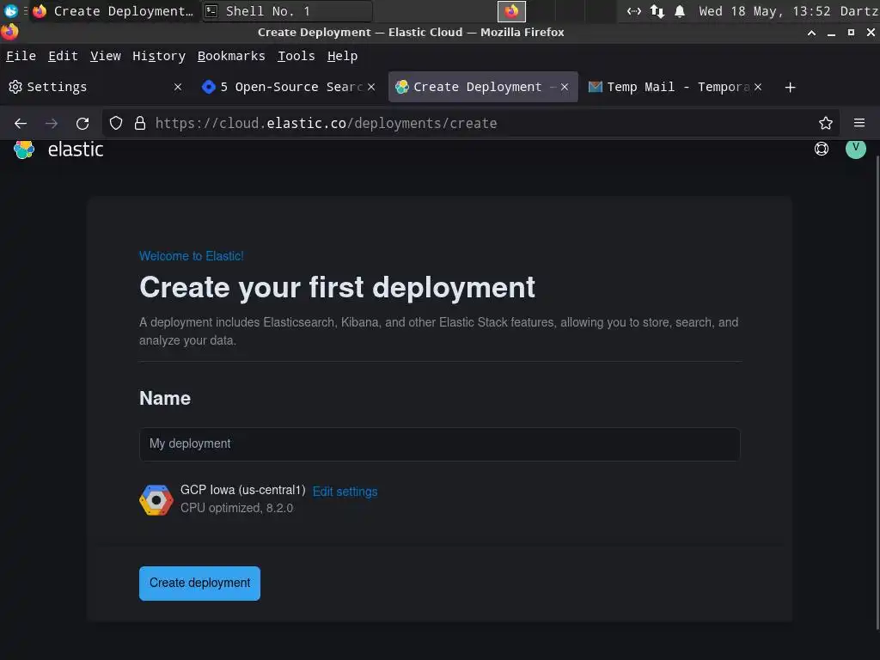Select the Create Deployment taskbar entry
880x660 pixels.
(x=113, y=11)
